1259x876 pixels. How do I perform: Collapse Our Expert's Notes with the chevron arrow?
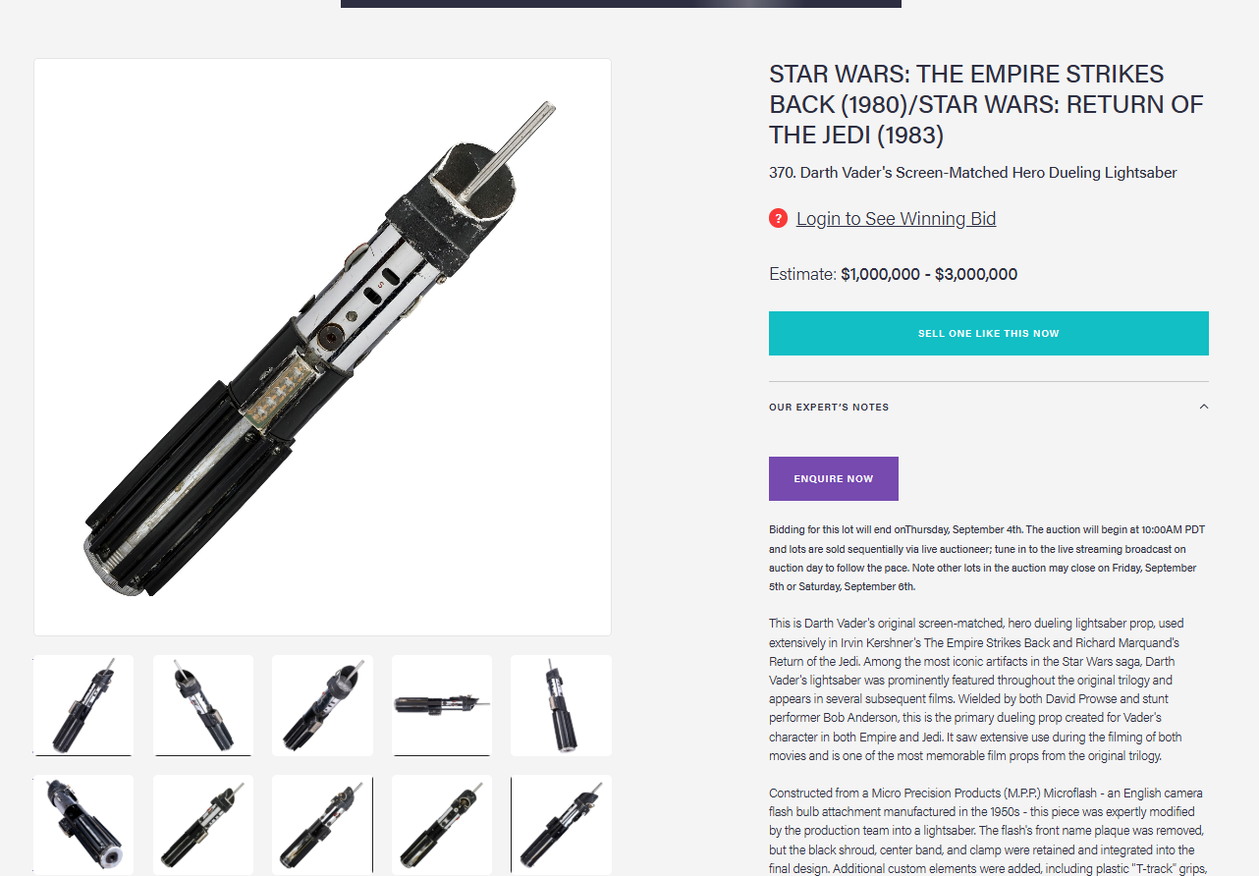pyautogui.click(x=1204, y=407)
